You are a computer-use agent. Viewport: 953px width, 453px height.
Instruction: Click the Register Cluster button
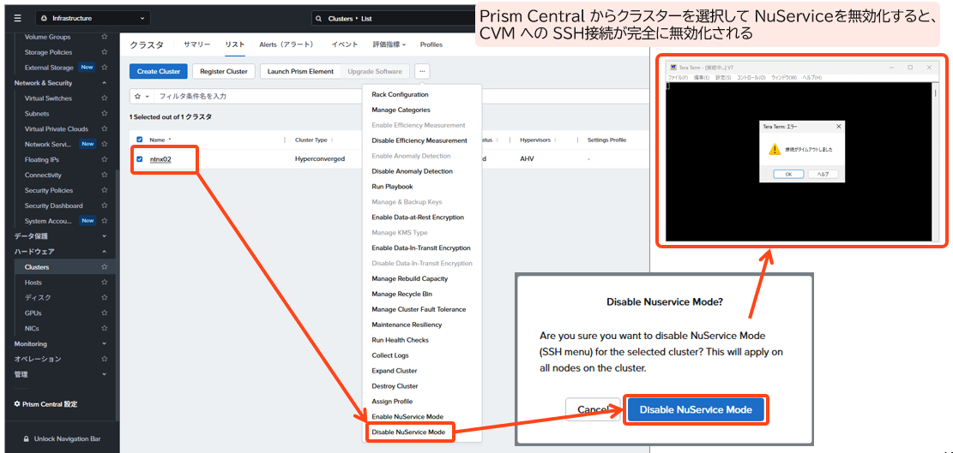pyautogui.click(x=224, y=71)
